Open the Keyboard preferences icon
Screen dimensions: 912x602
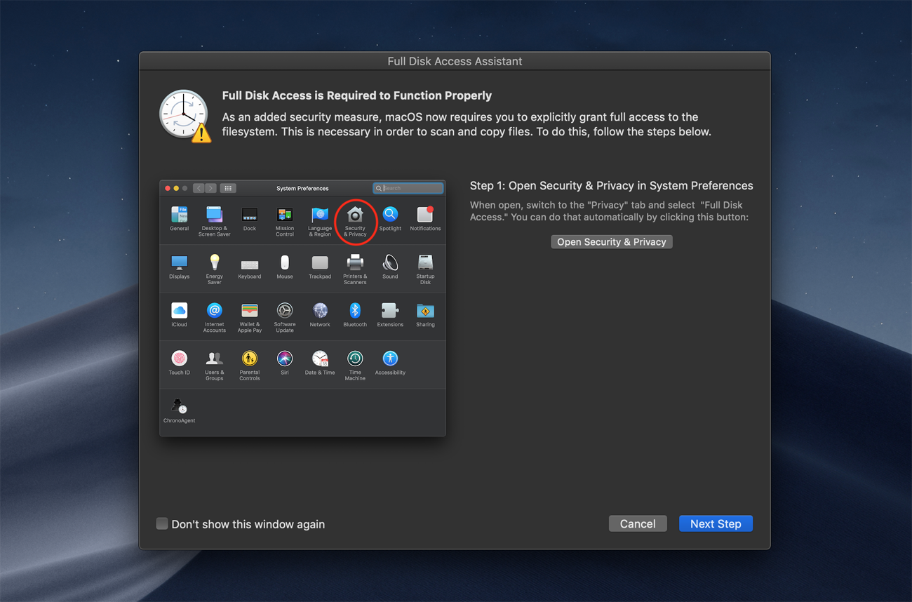tap(250, 265)
